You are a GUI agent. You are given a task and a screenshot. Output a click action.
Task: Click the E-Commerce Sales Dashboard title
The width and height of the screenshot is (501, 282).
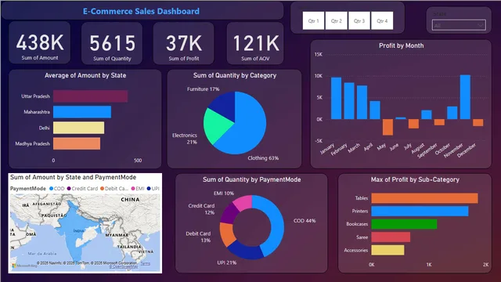pos(141,11)
